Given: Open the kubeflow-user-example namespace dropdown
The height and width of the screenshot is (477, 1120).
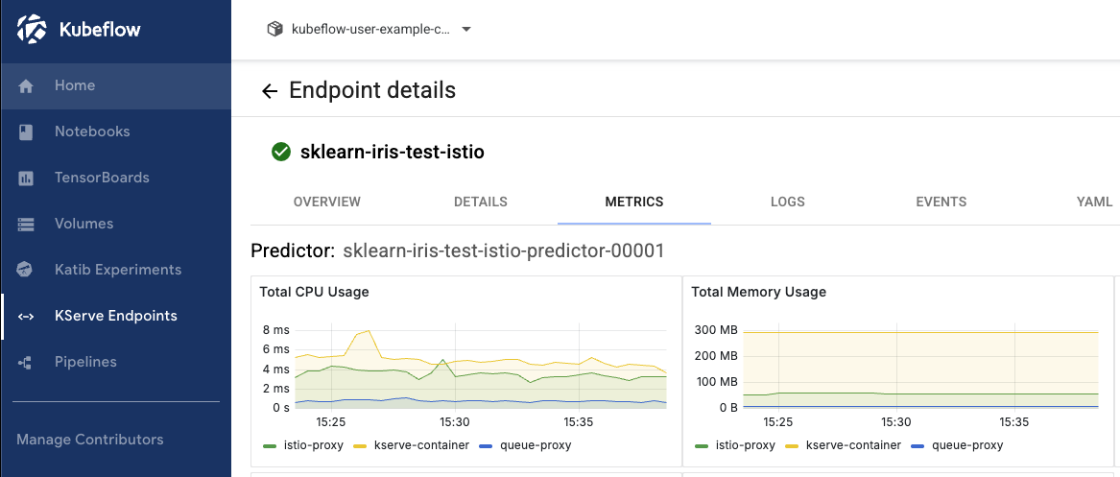Looking at the screenshot, I should (x=369, y=30).
